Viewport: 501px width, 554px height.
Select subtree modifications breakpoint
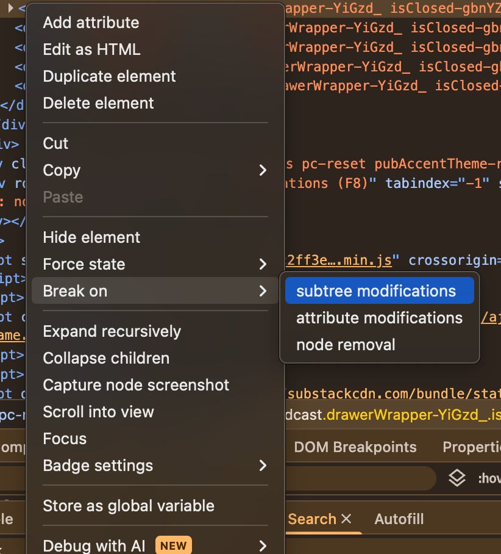380,291
